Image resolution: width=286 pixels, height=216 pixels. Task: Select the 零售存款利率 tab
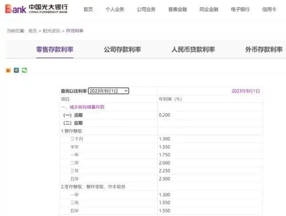55,50
